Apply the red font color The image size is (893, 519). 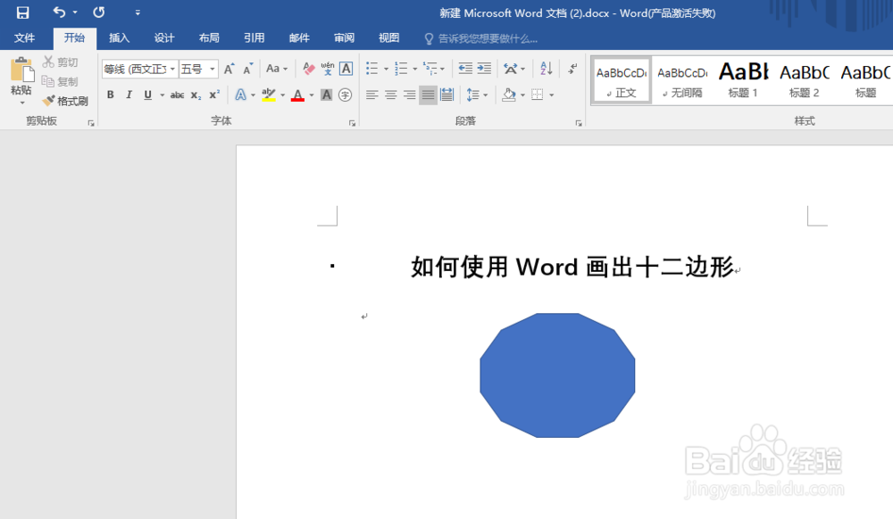click(x=298, y=95)
